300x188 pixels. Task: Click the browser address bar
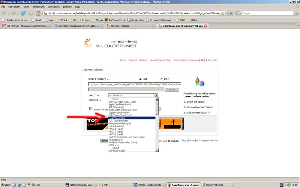[x=134, y=13]
